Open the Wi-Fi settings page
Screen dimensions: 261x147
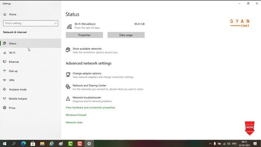click(x=31, y=53)
